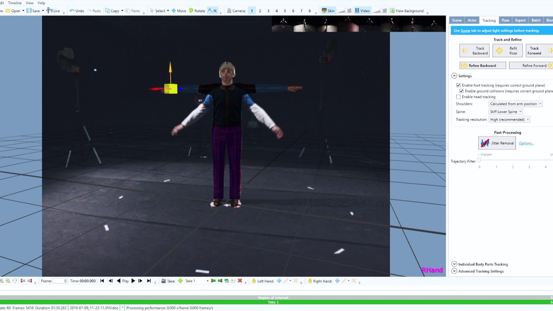Activate the Move tool
This screenshot has height=311, width=553.
[x=179, y=11]
